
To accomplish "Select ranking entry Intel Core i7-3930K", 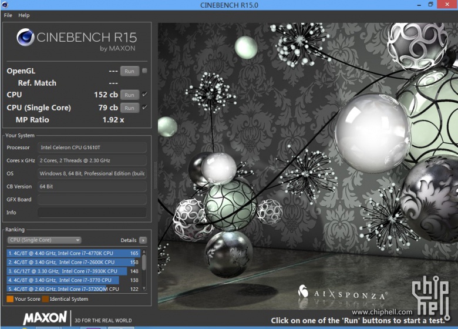I will (x=73, y=271).
